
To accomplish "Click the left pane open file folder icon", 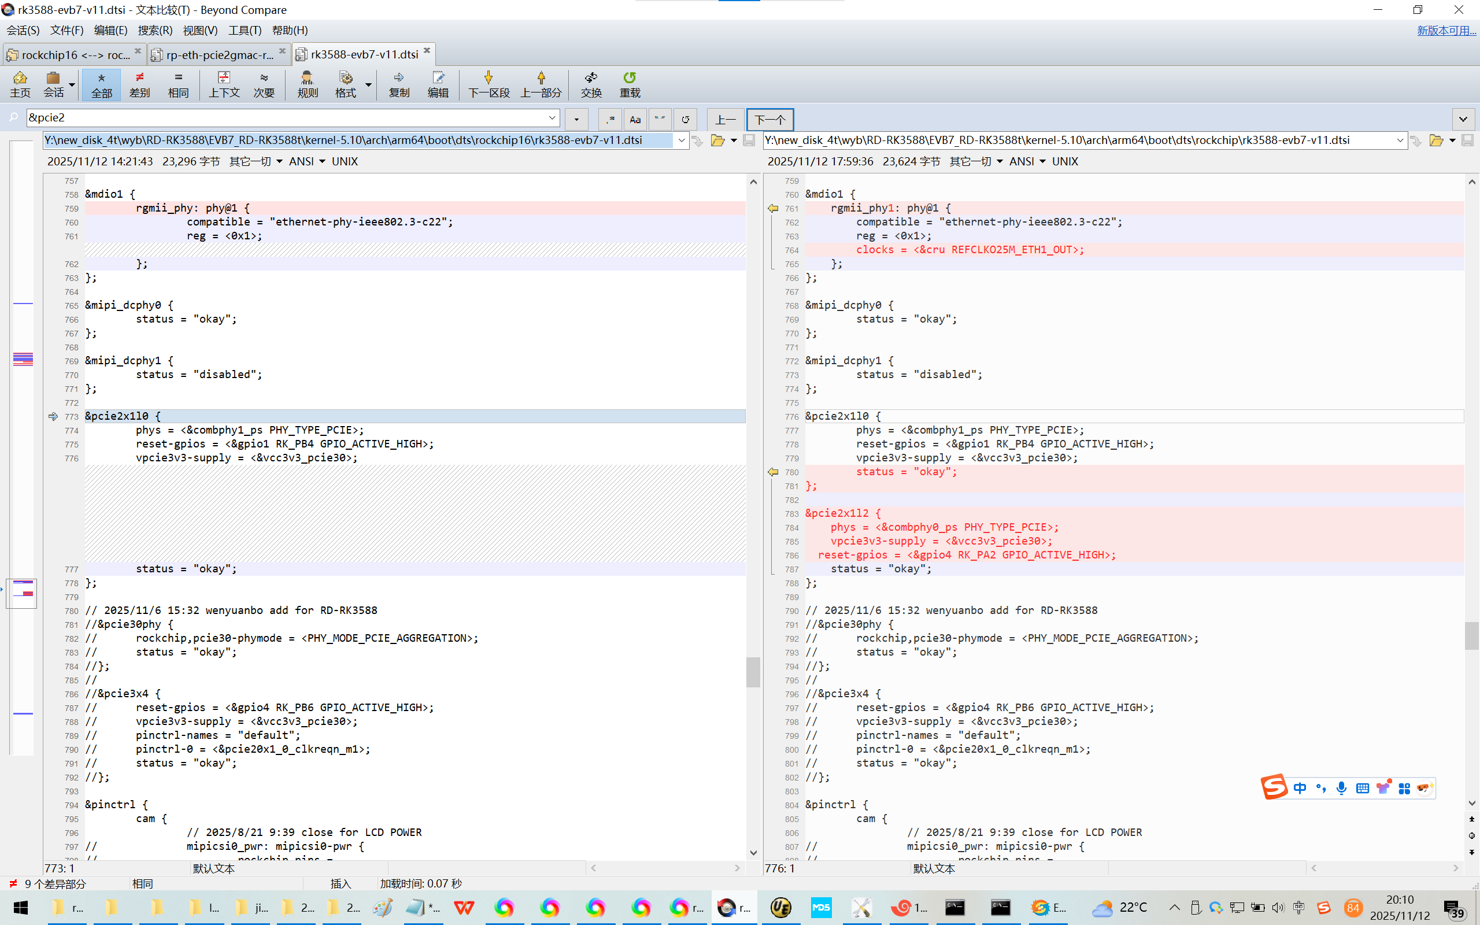I will click(717, 140).
